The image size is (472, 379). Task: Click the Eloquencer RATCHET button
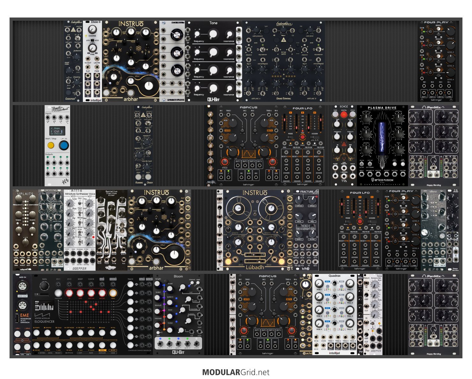click(x=102, y=293)
